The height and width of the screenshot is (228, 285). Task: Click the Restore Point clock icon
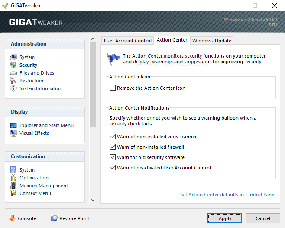click(54, 218)
